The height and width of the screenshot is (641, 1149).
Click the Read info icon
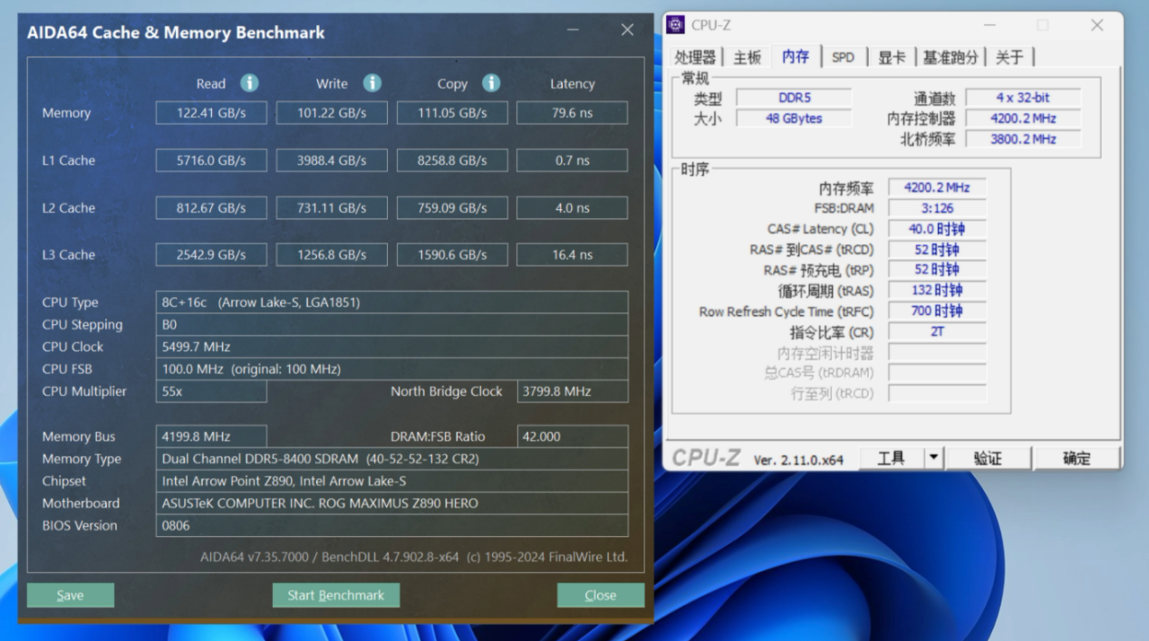tap(249, 83)
